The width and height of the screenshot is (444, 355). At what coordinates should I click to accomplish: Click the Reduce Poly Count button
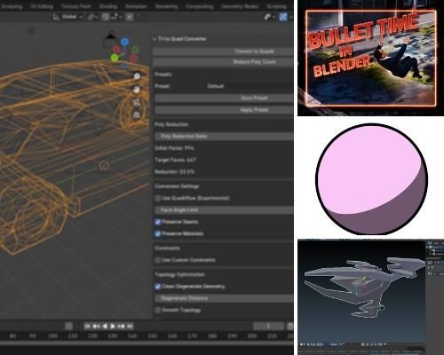click(x=223, y=62)
